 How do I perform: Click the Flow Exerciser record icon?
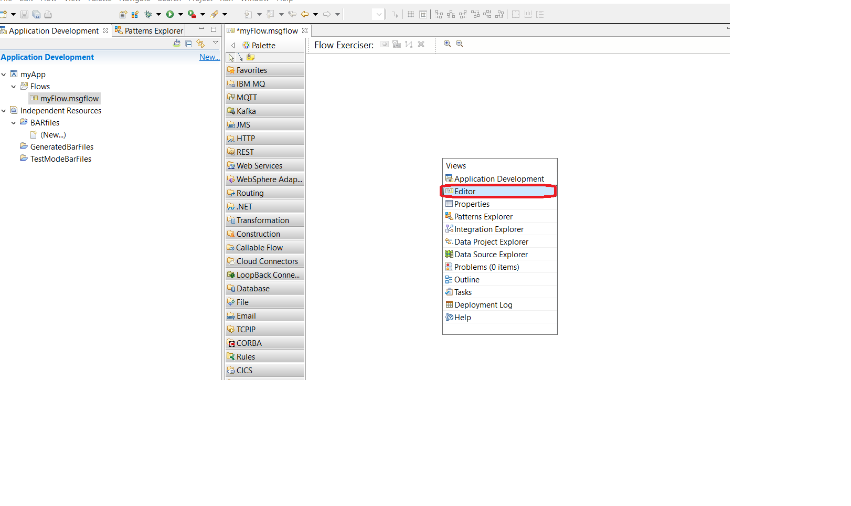point(385,44)
